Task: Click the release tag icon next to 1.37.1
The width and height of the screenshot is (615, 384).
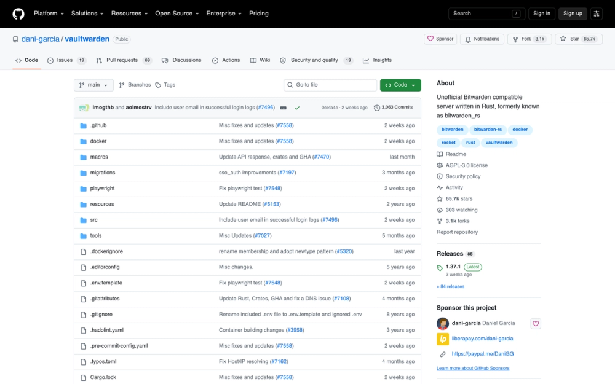Action: (440, 268)
